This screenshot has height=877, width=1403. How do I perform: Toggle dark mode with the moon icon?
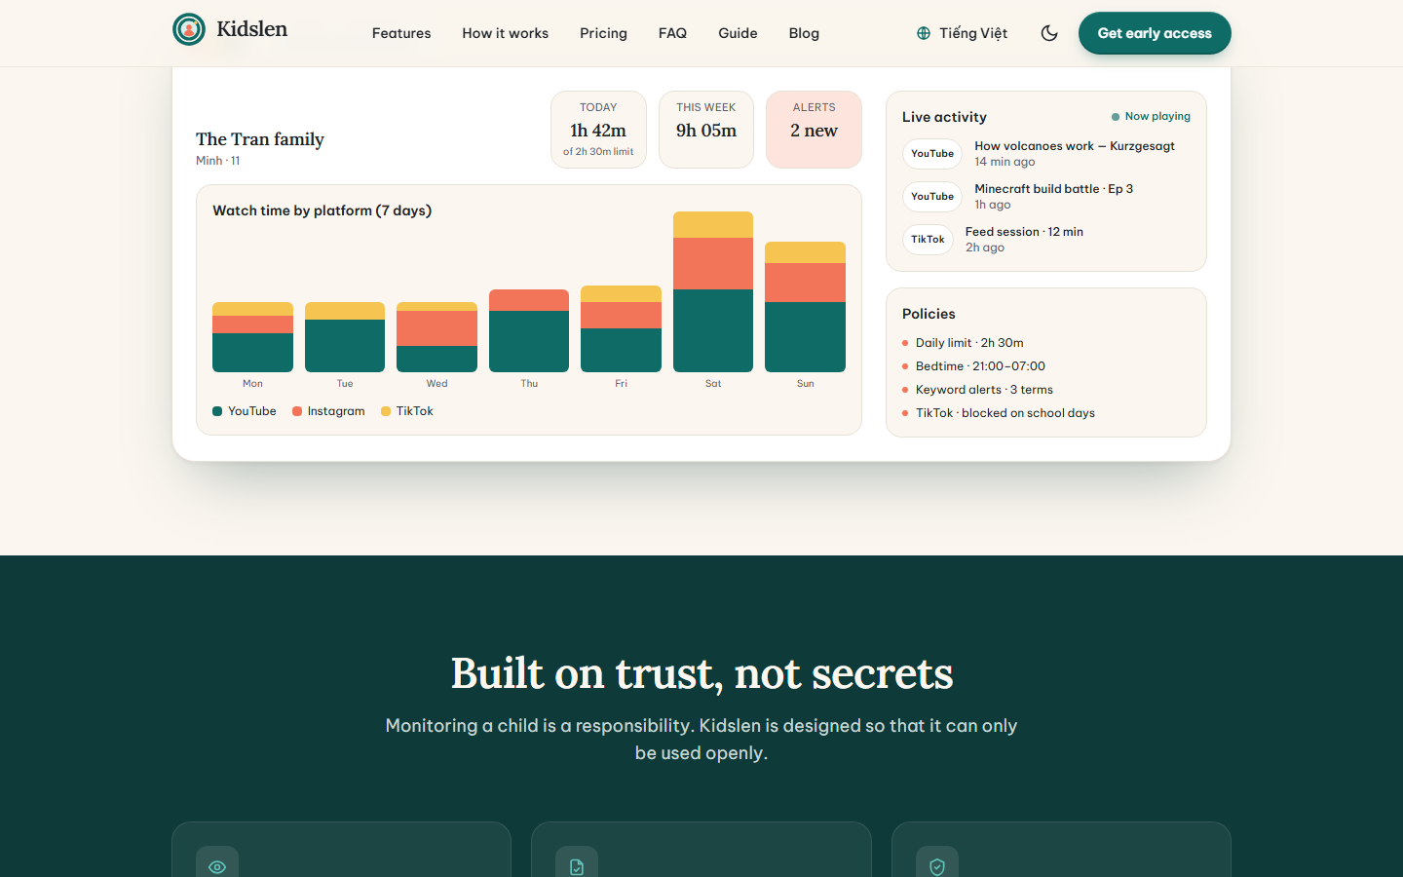(x=1049, y=33)
